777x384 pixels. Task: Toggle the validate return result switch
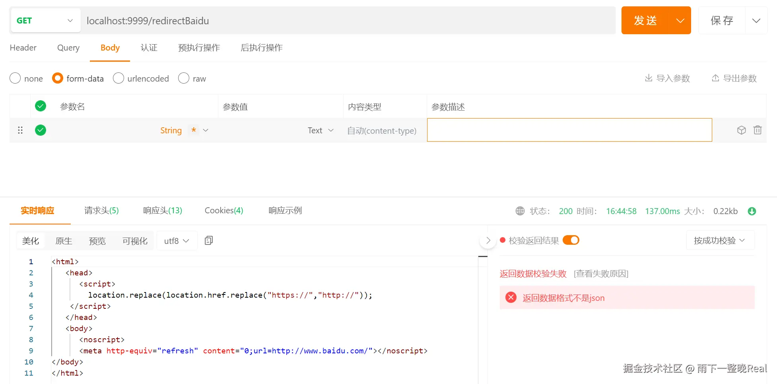click(571, 240)
